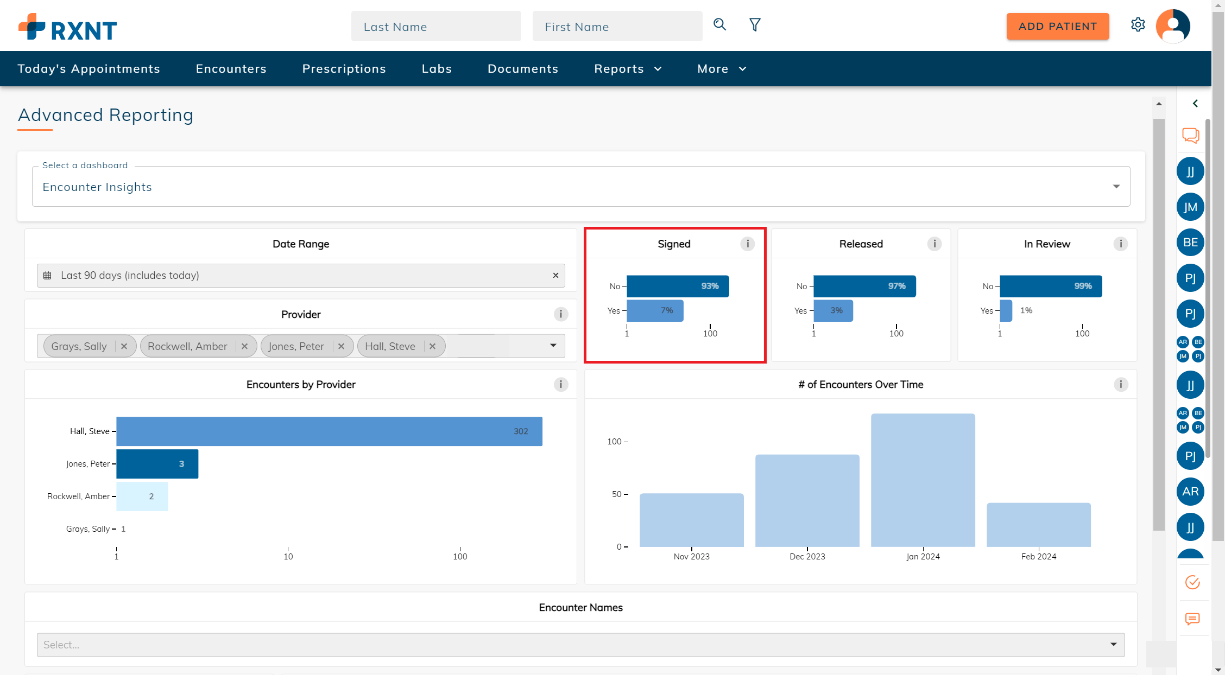Viewport: 1225px width, 675px height.
Task: Click the dashboard panel vertical scrollbar
Action: point(1159,324)
